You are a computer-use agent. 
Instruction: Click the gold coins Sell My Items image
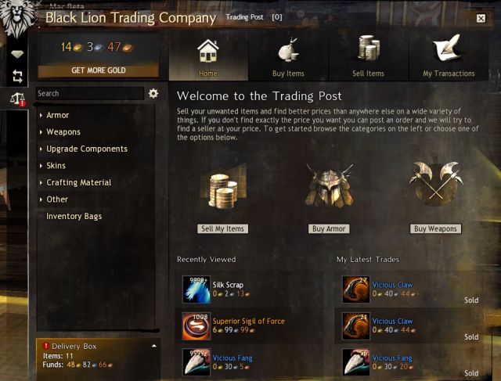223,188
